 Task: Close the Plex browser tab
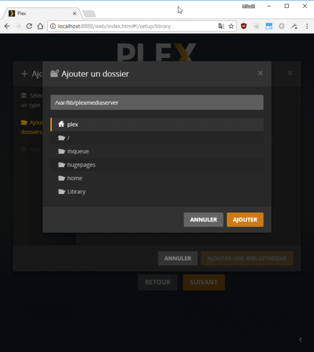(74, 14)
